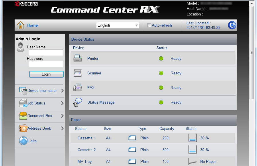The height and width of the screenshot is (166, 257).
Task: Click the Cassette 1 paper level gauge
Action: [x=193, y=138]
